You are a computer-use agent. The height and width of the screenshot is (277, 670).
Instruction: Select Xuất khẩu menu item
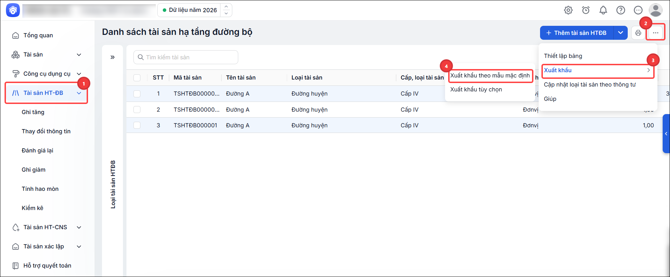point(598,70)
